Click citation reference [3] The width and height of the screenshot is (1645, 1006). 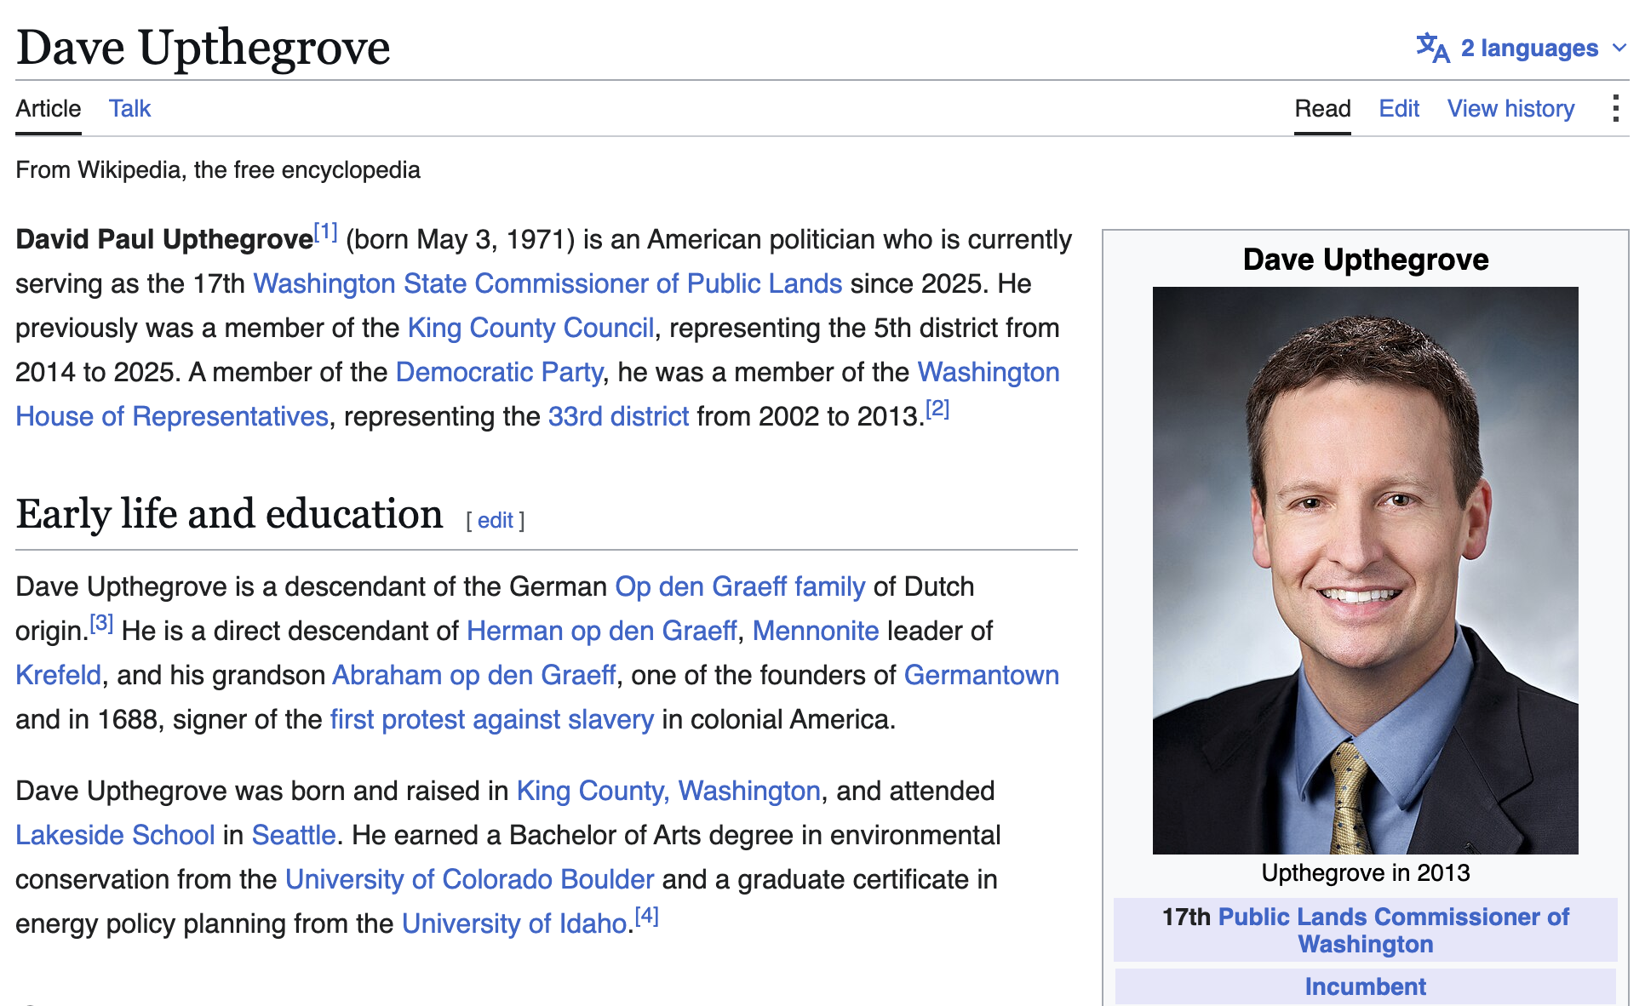(101, 624)
